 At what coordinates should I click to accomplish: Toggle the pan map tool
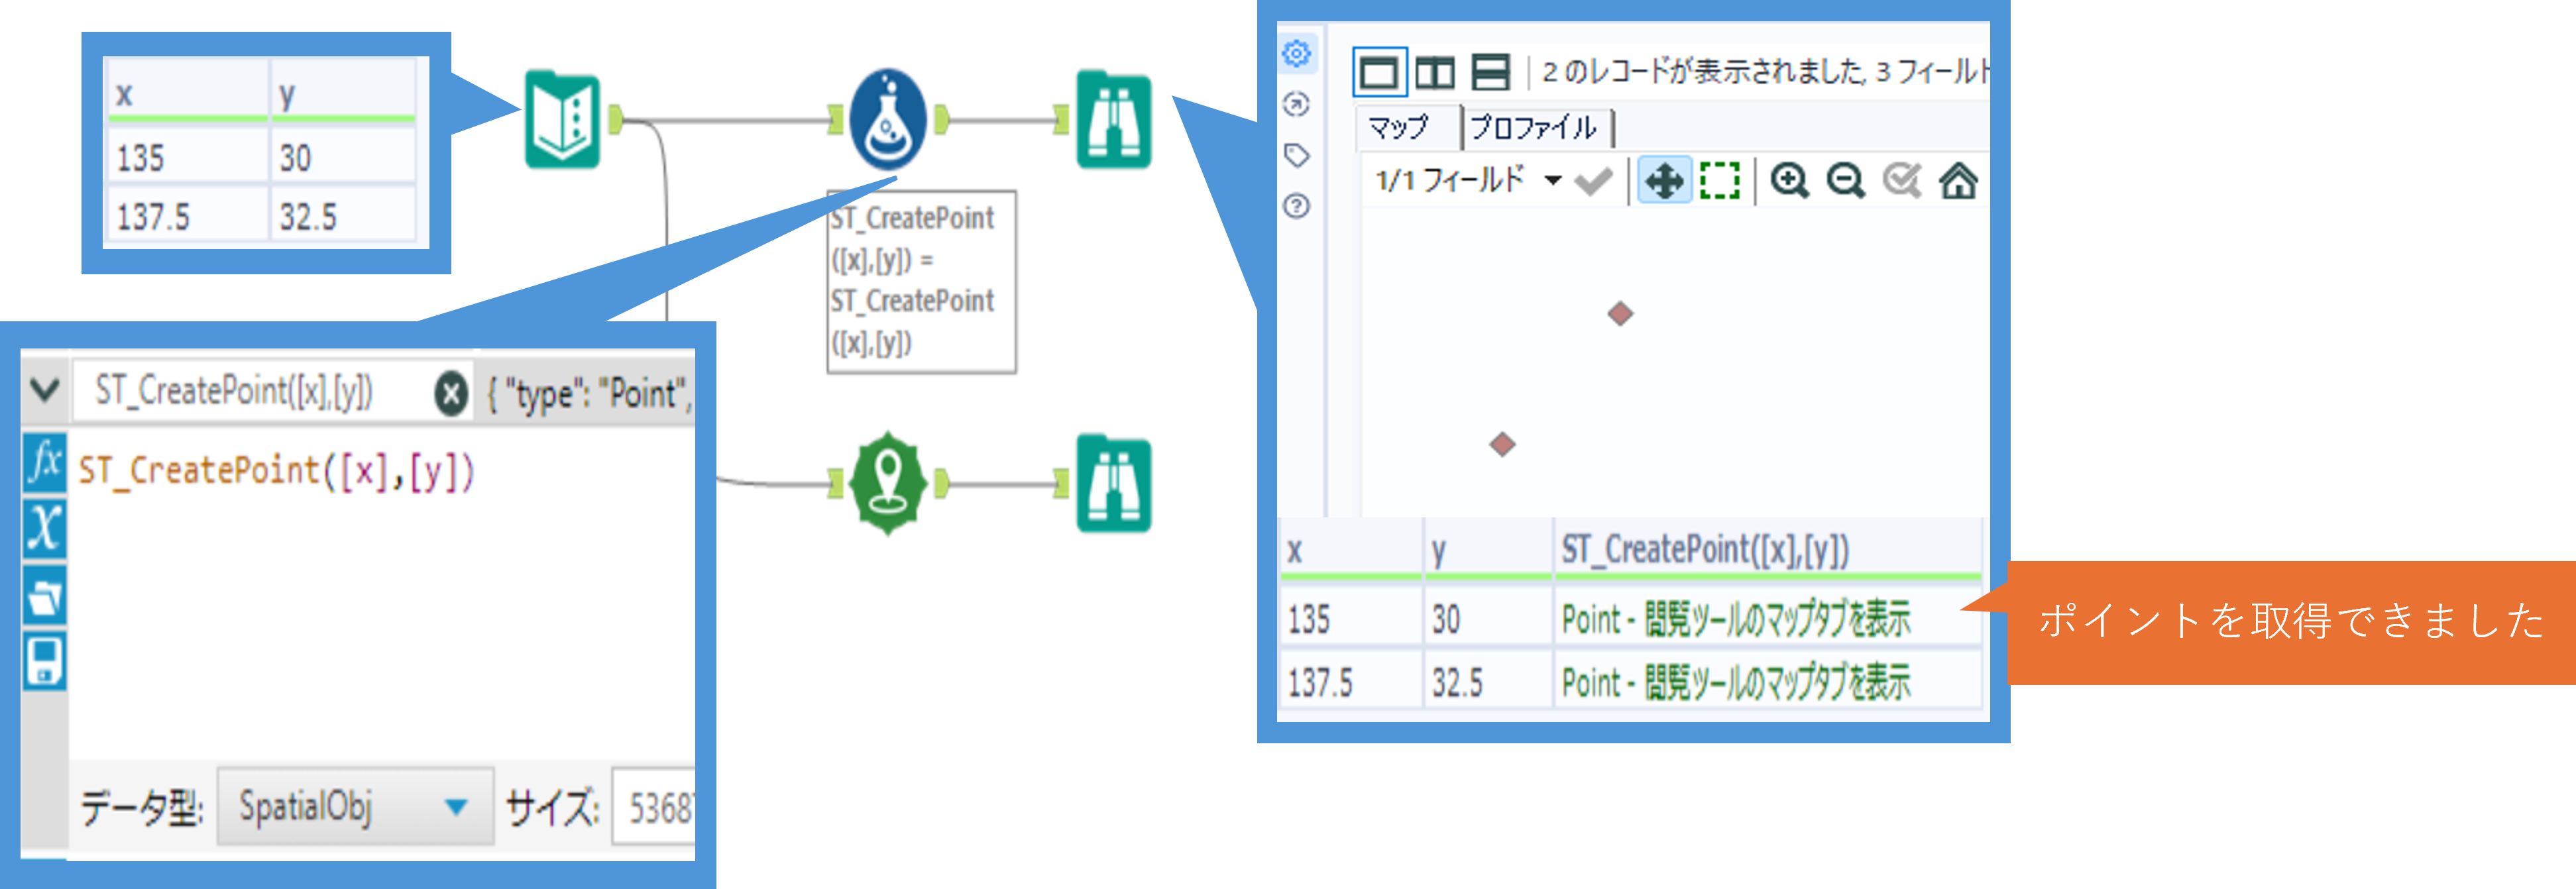tap(1664, 181)
